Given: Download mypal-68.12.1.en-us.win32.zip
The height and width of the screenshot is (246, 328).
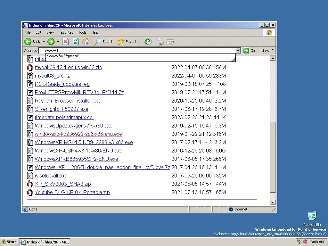Looking at the screenshot, I should 69,67.
